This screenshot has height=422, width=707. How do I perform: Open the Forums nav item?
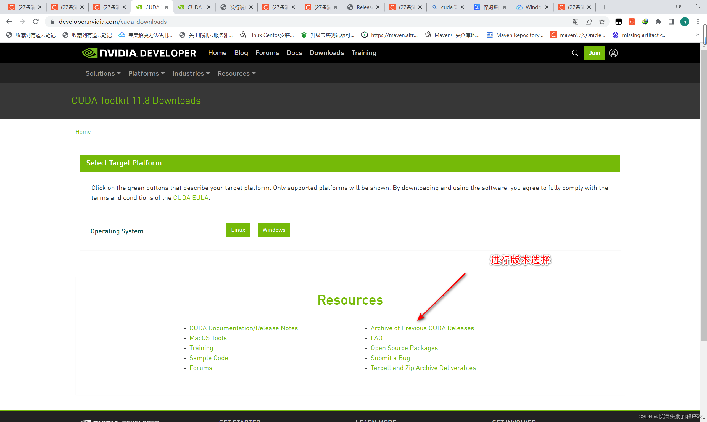click(x=267, y=53)
